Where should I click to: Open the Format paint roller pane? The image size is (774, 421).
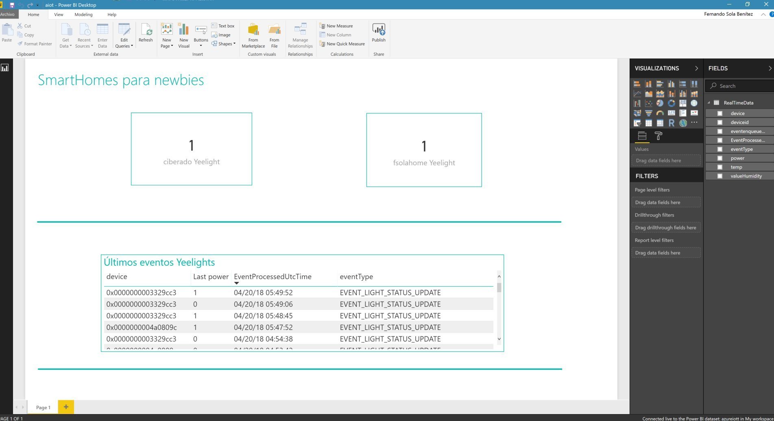click(x=658, y=136)
